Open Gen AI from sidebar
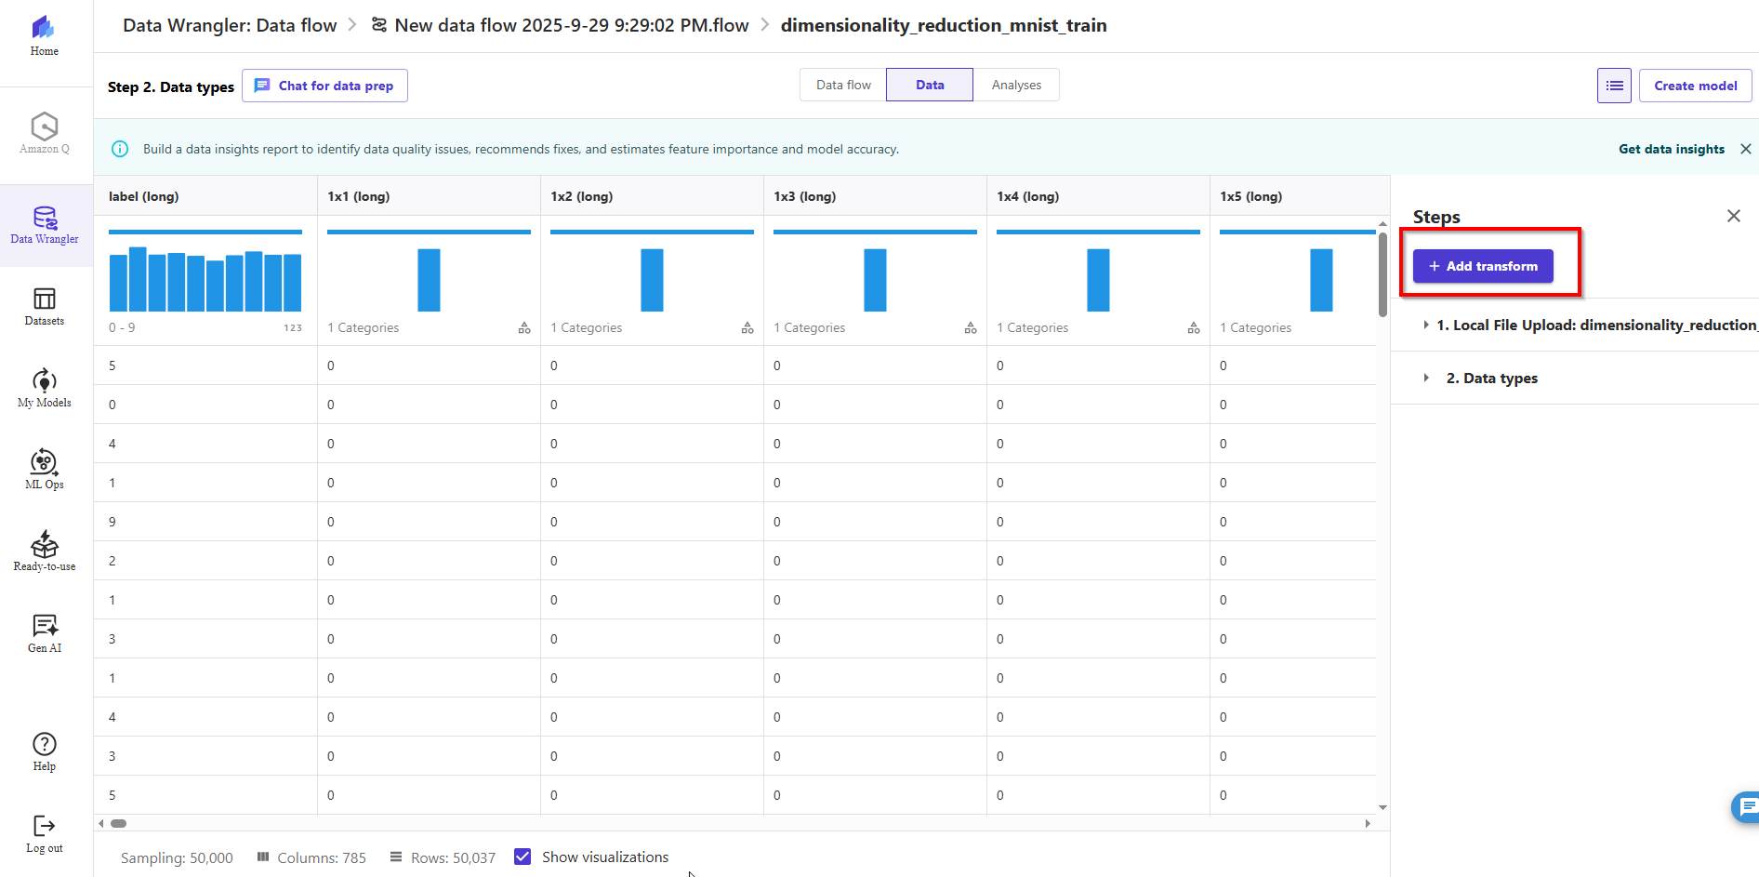1759x877 pixels. click(x=45, y=632)
